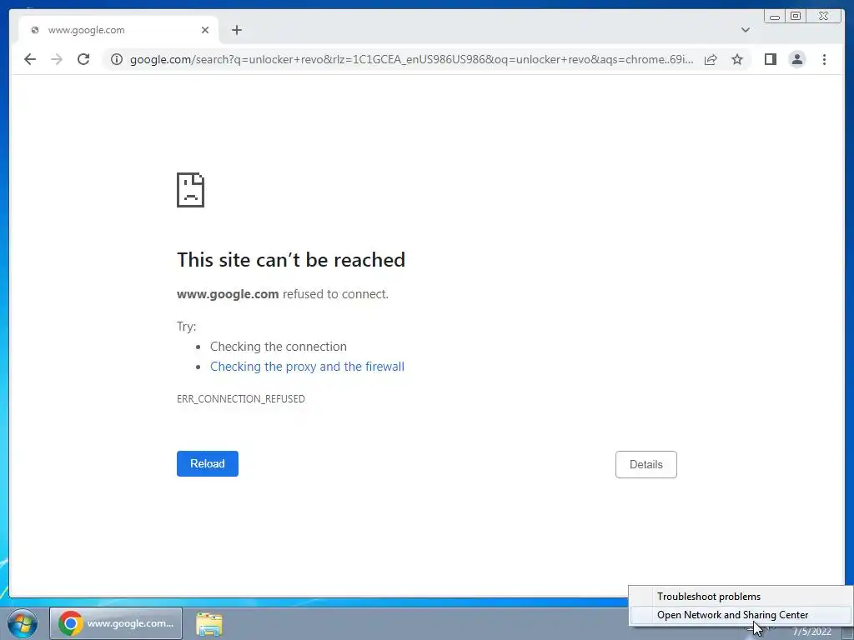Share this page icon

[x=711, y=59]
